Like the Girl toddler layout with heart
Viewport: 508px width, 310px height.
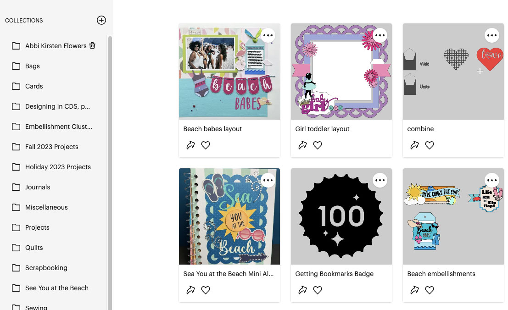318,145
